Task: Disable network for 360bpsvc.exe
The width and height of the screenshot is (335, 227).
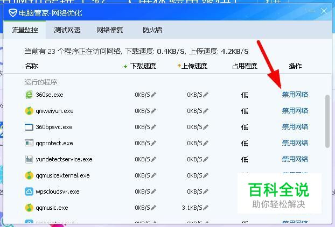Action: pos(295,127)
